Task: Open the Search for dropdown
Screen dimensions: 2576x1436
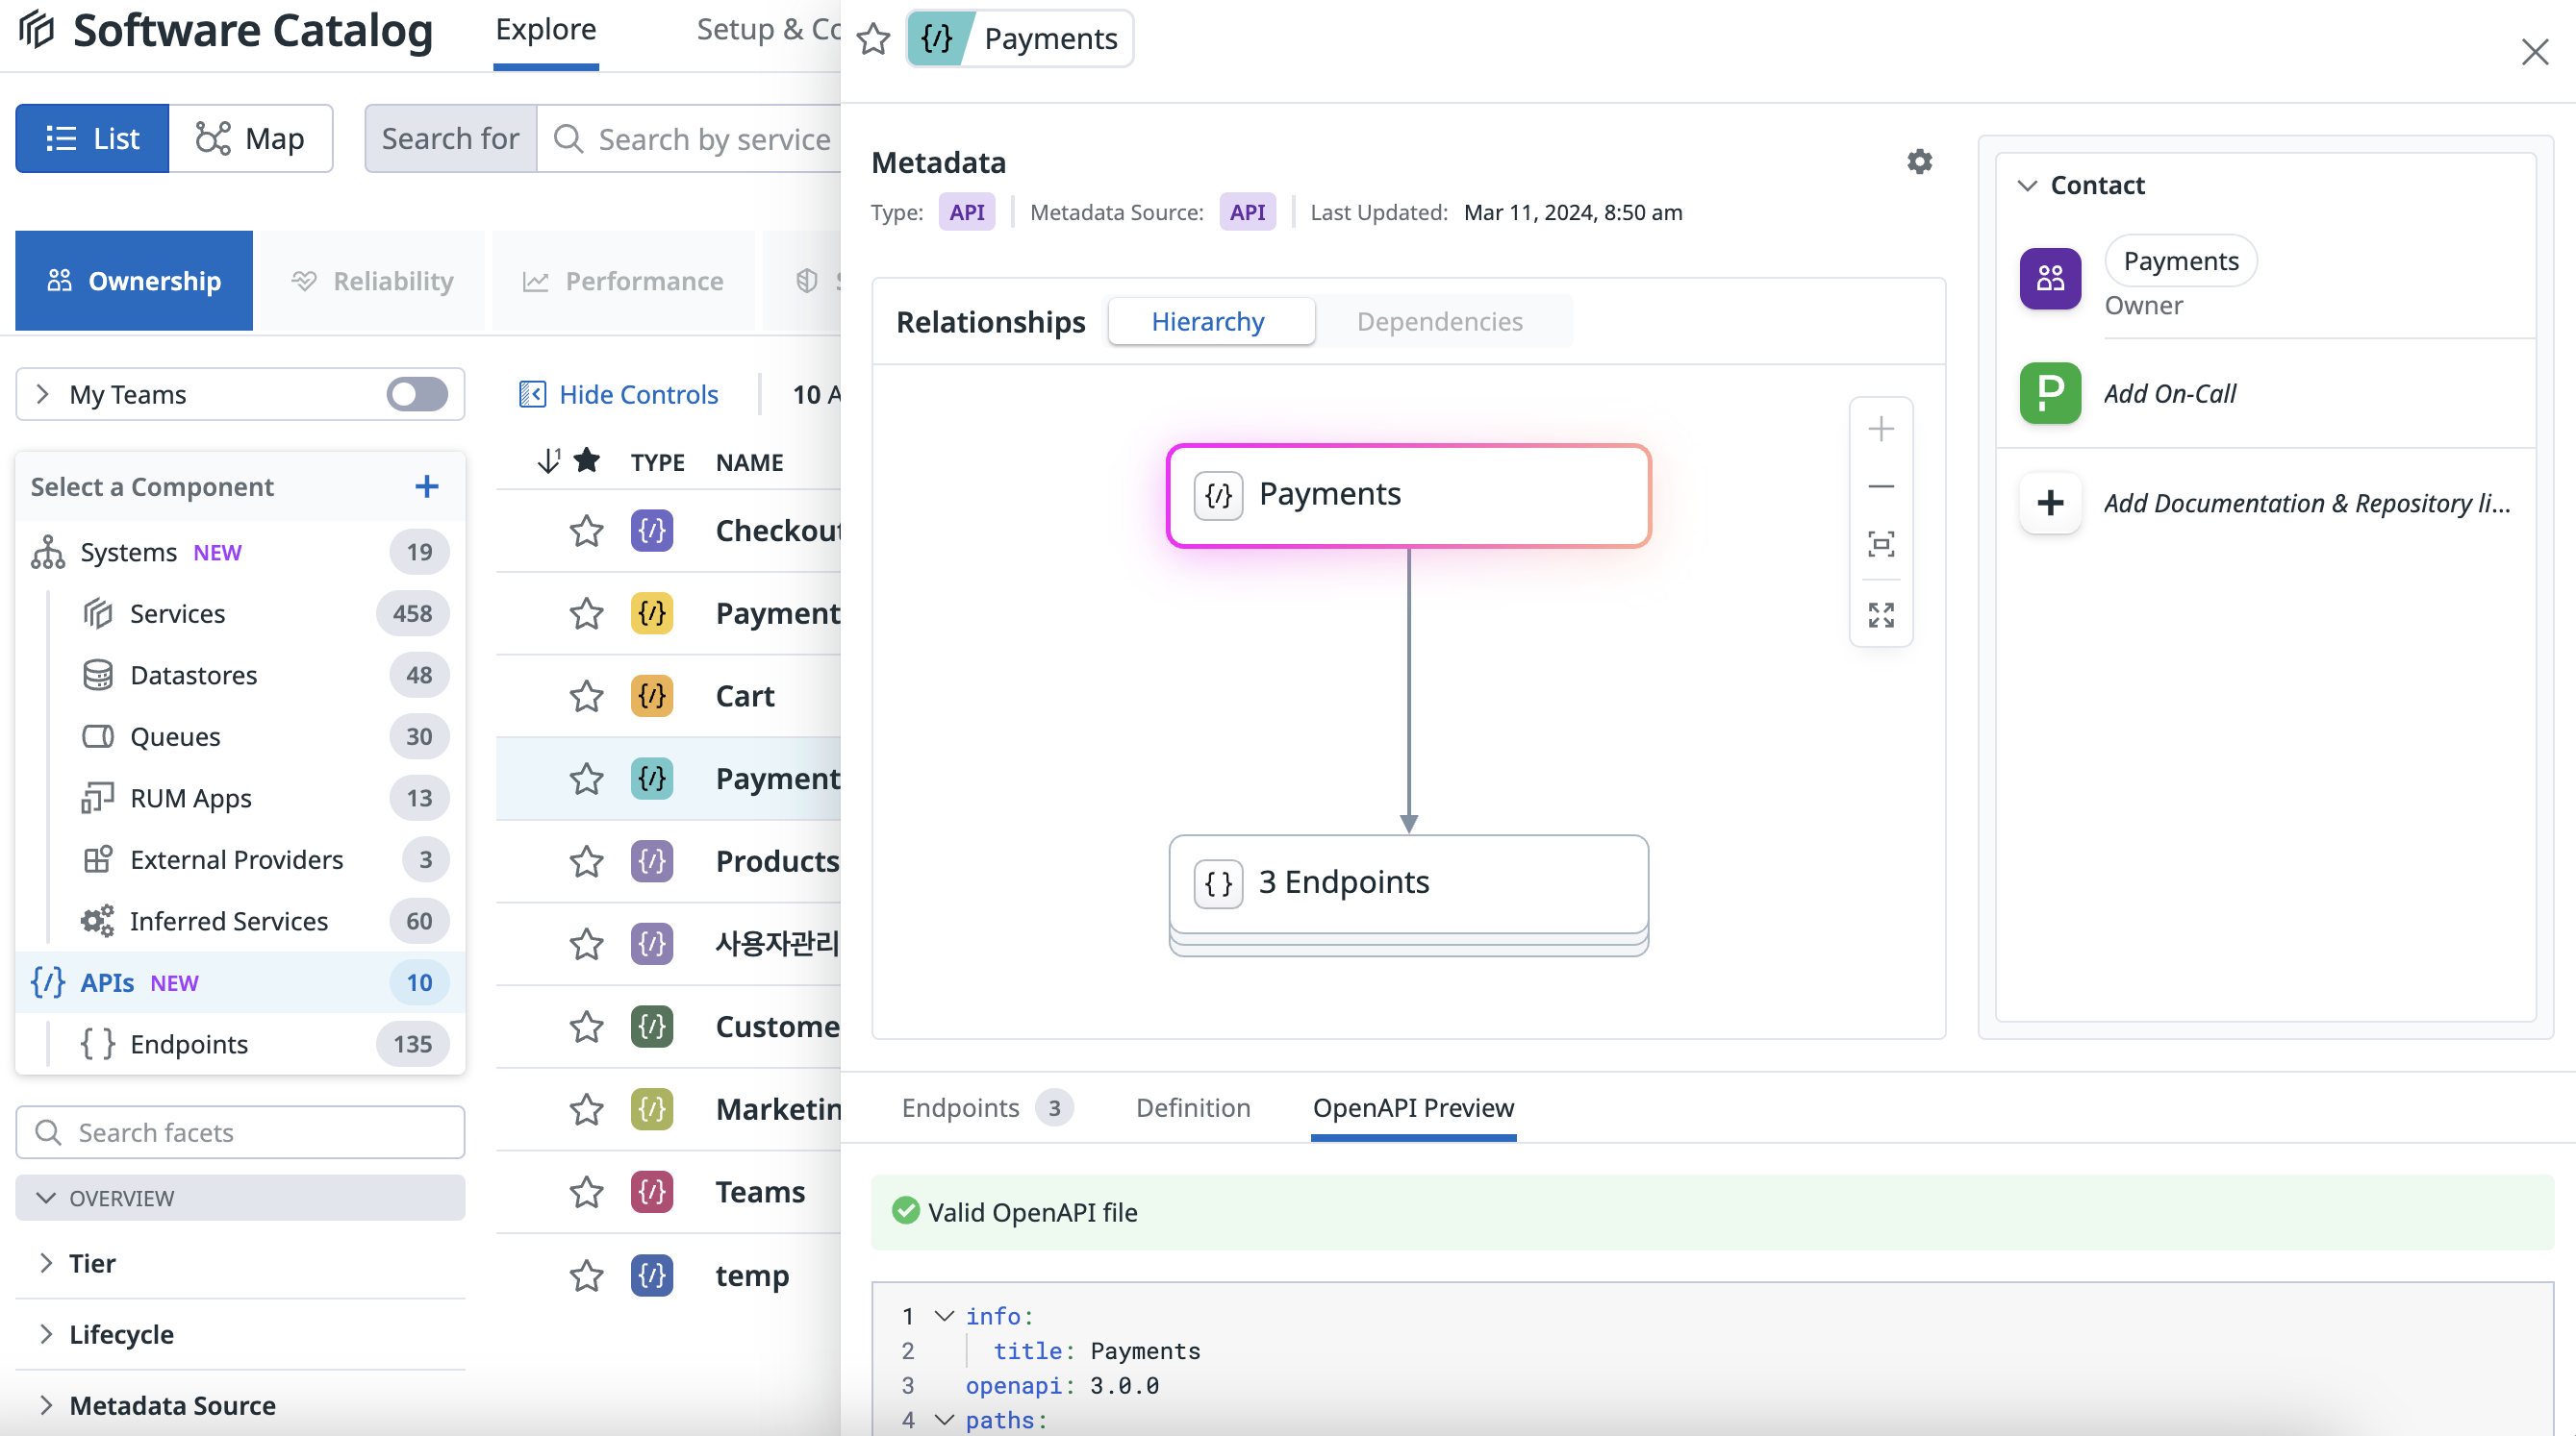Action: coord(451,139)
